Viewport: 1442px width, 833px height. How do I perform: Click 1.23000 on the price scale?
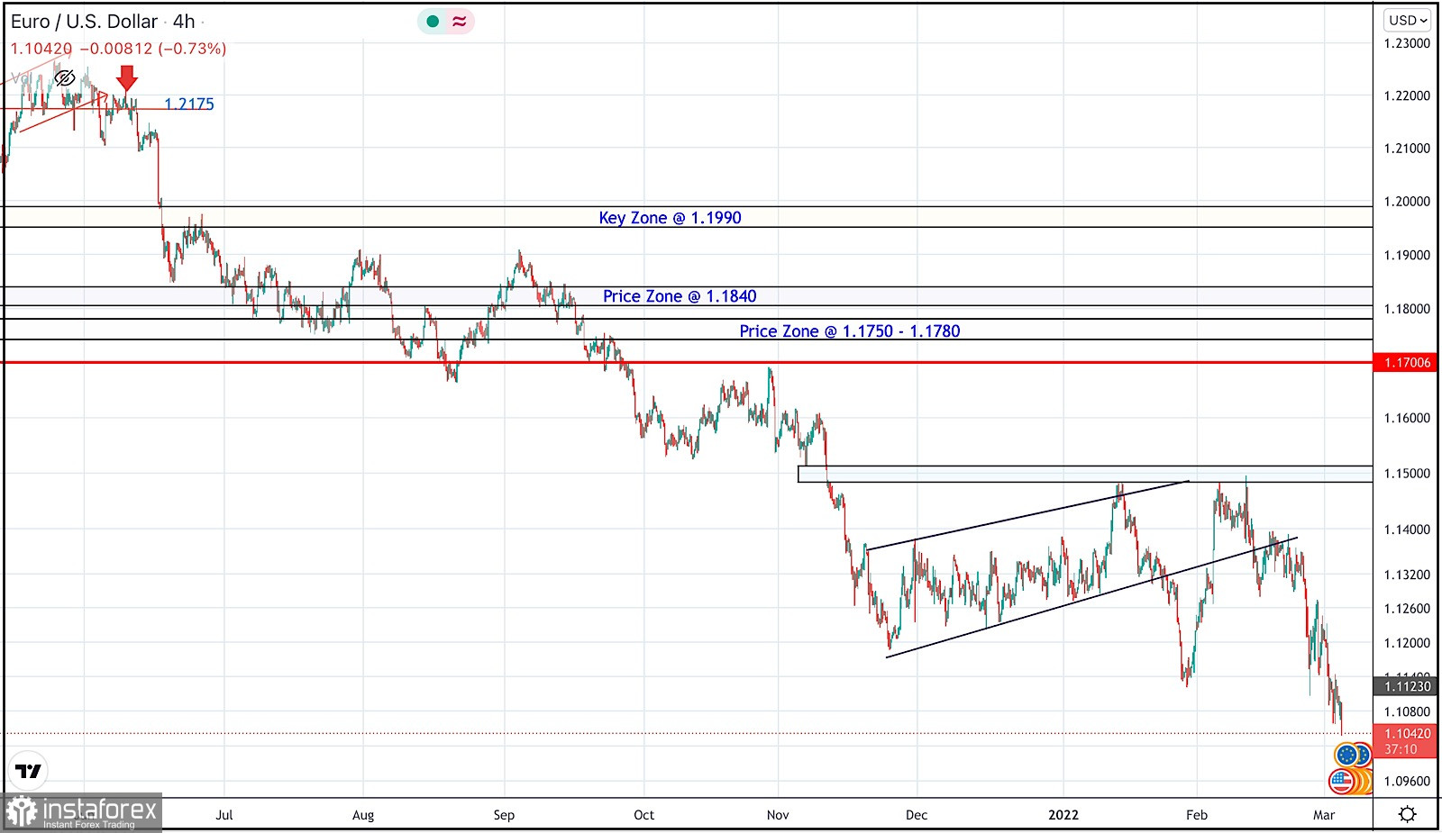click(1407, 43)
